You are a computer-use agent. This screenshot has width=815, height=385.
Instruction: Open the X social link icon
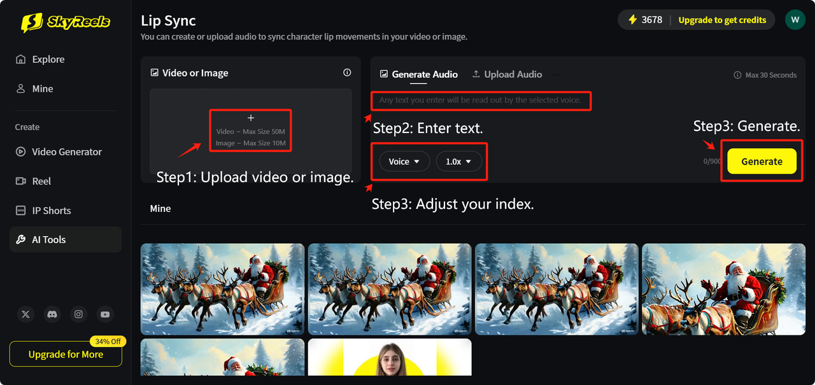click(25, 314)
